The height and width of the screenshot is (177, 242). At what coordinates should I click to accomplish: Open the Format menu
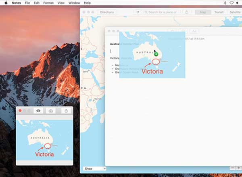pyautogui.click(x=48, y=3)
